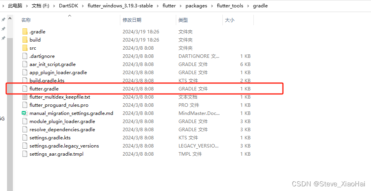Open the build folder icon
The height and width of the screenshot is (191, 371).
pos(25,40)
